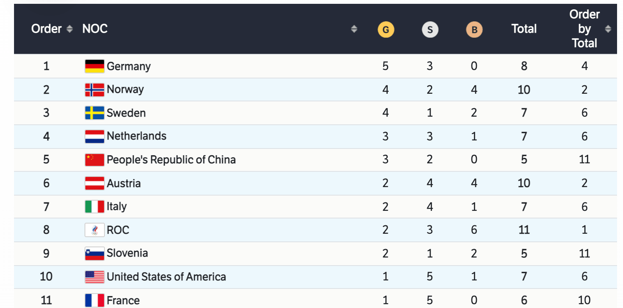
Task: Click the People's Republic of China flag
Action: (x=94, y=160)
